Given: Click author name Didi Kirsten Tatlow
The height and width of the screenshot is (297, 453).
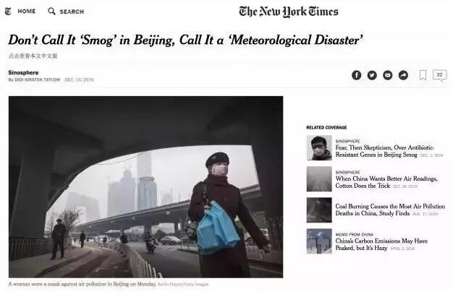Looking at the screenshot, I should [38, 79].
